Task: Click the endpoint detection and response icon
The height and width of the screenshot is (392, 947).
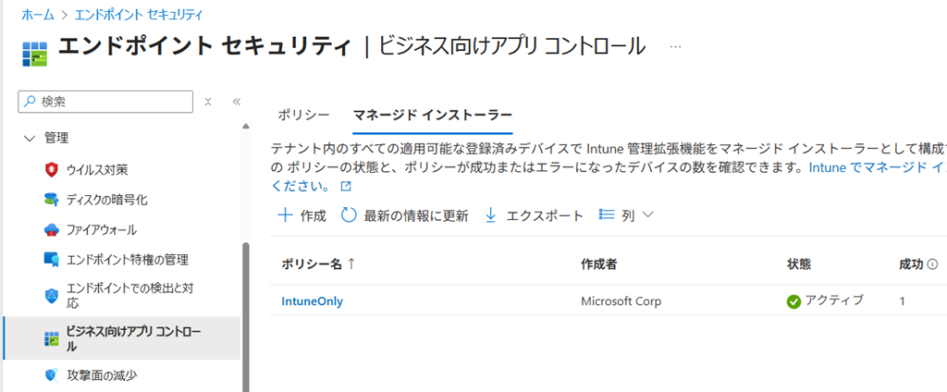Action: 52,296
